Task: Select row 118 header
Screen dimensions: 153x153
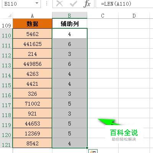Action: [6, 113]
